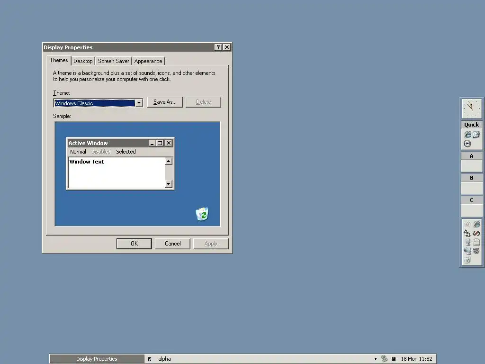Click the sample Active Window maximize button
The image size is (485, 364).
pos(160,143)
